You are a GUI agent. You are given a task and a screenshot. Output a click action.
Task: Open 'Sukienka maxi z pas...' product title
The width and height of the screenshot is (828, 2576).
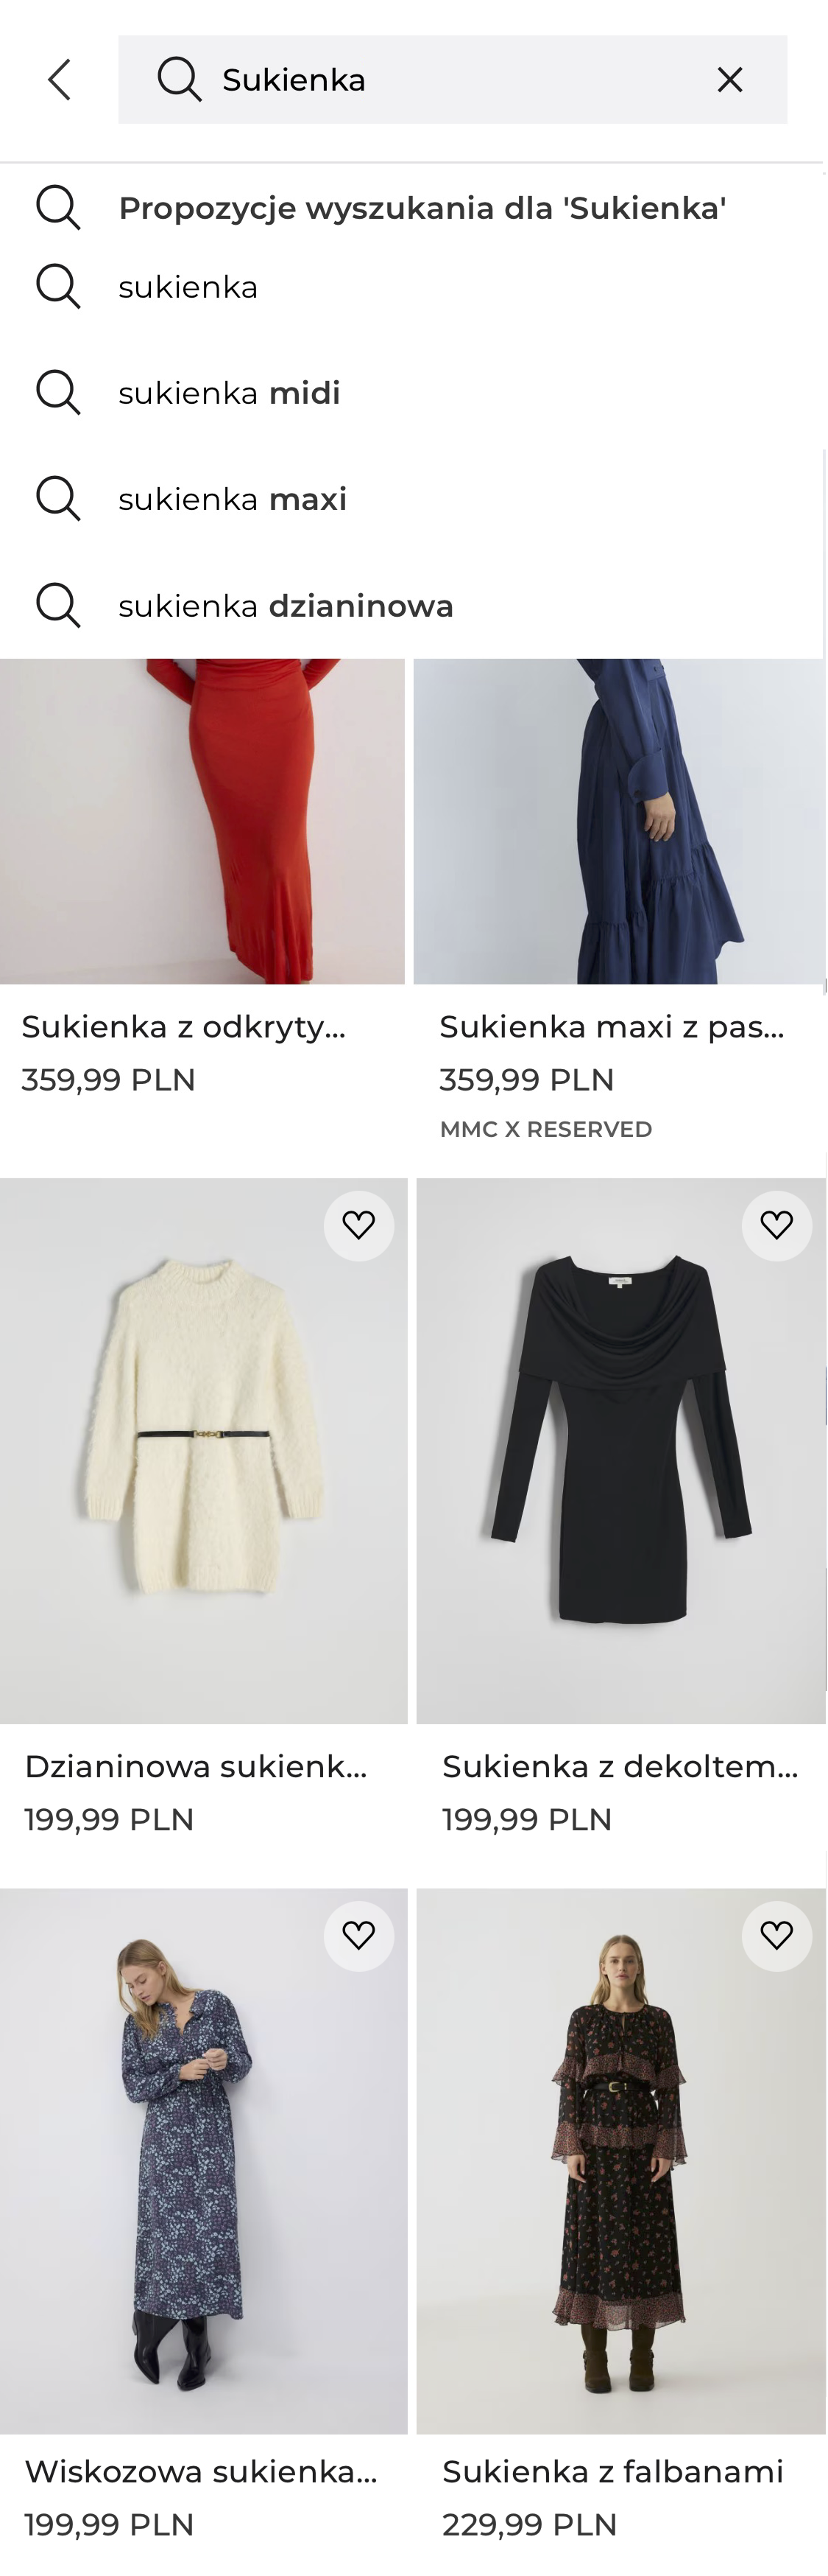pyautogui.click(x=612, y=1026)
